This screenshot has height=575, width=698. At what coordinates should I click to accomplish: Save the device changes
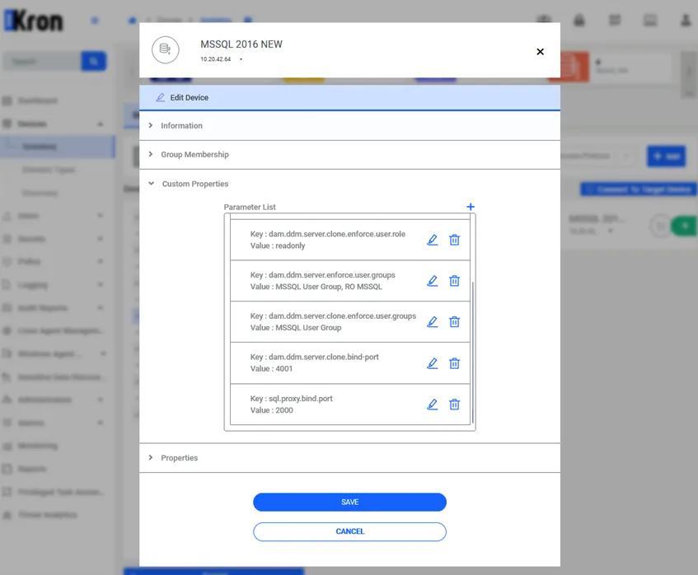(349, 502)
